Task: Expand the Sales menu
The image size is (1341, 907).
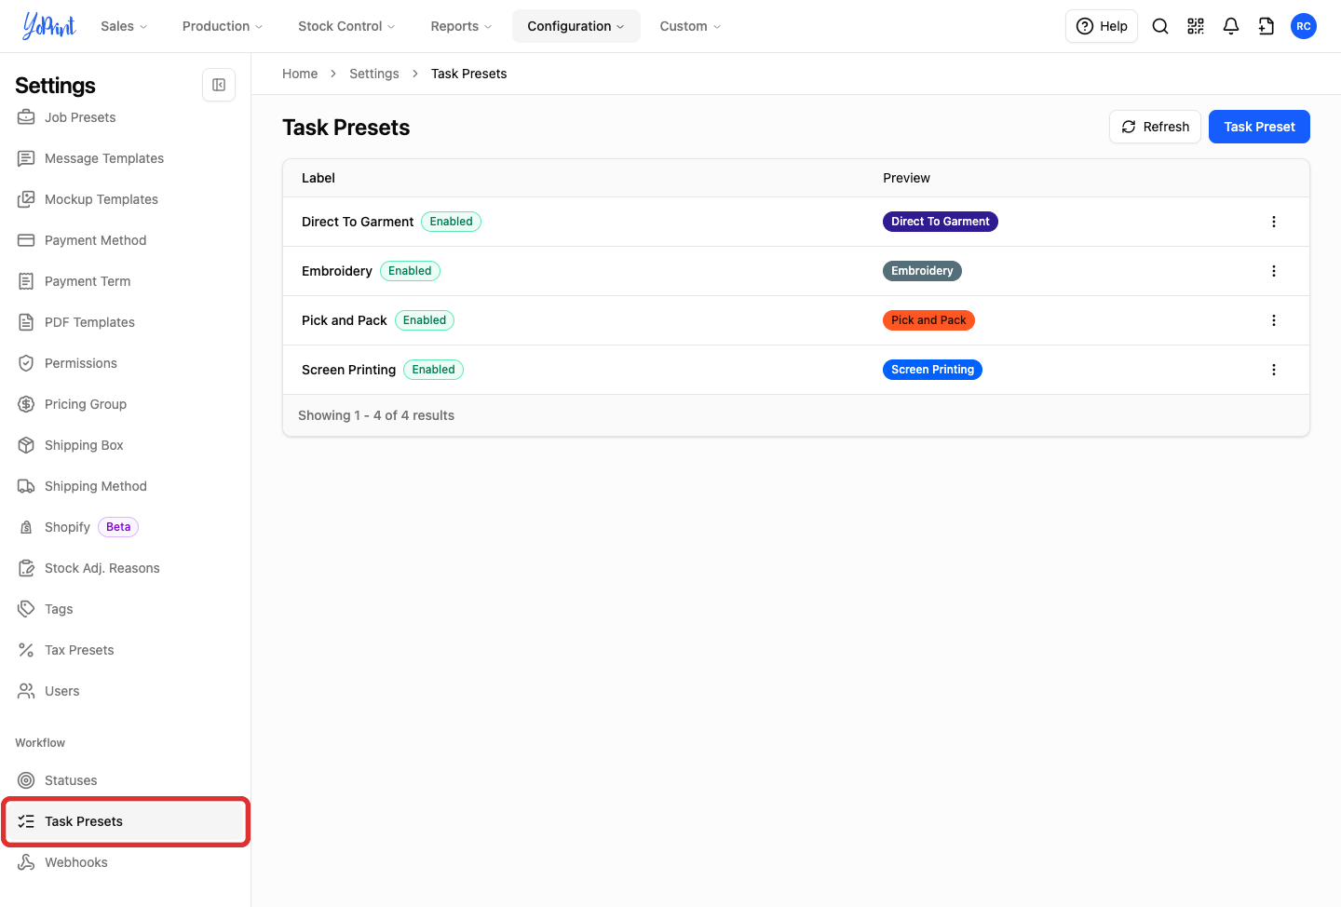Action: pyautogui.click(x=124, y=26)
